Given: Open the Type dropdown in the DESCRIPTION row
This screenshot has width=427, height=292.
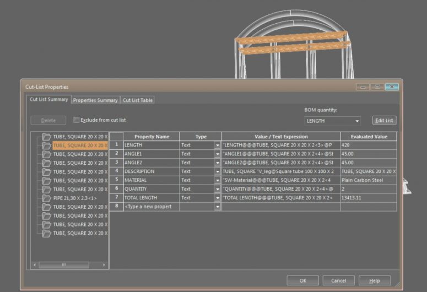Looking at the screenshot, I should [x=217, y=171].
